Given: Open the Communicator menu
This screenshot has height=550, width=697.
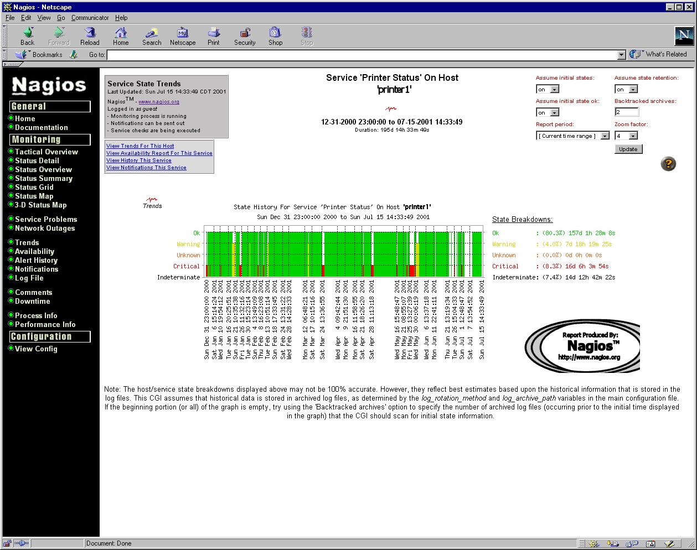Looking at the screenshot, I should (x=90, y=18).
